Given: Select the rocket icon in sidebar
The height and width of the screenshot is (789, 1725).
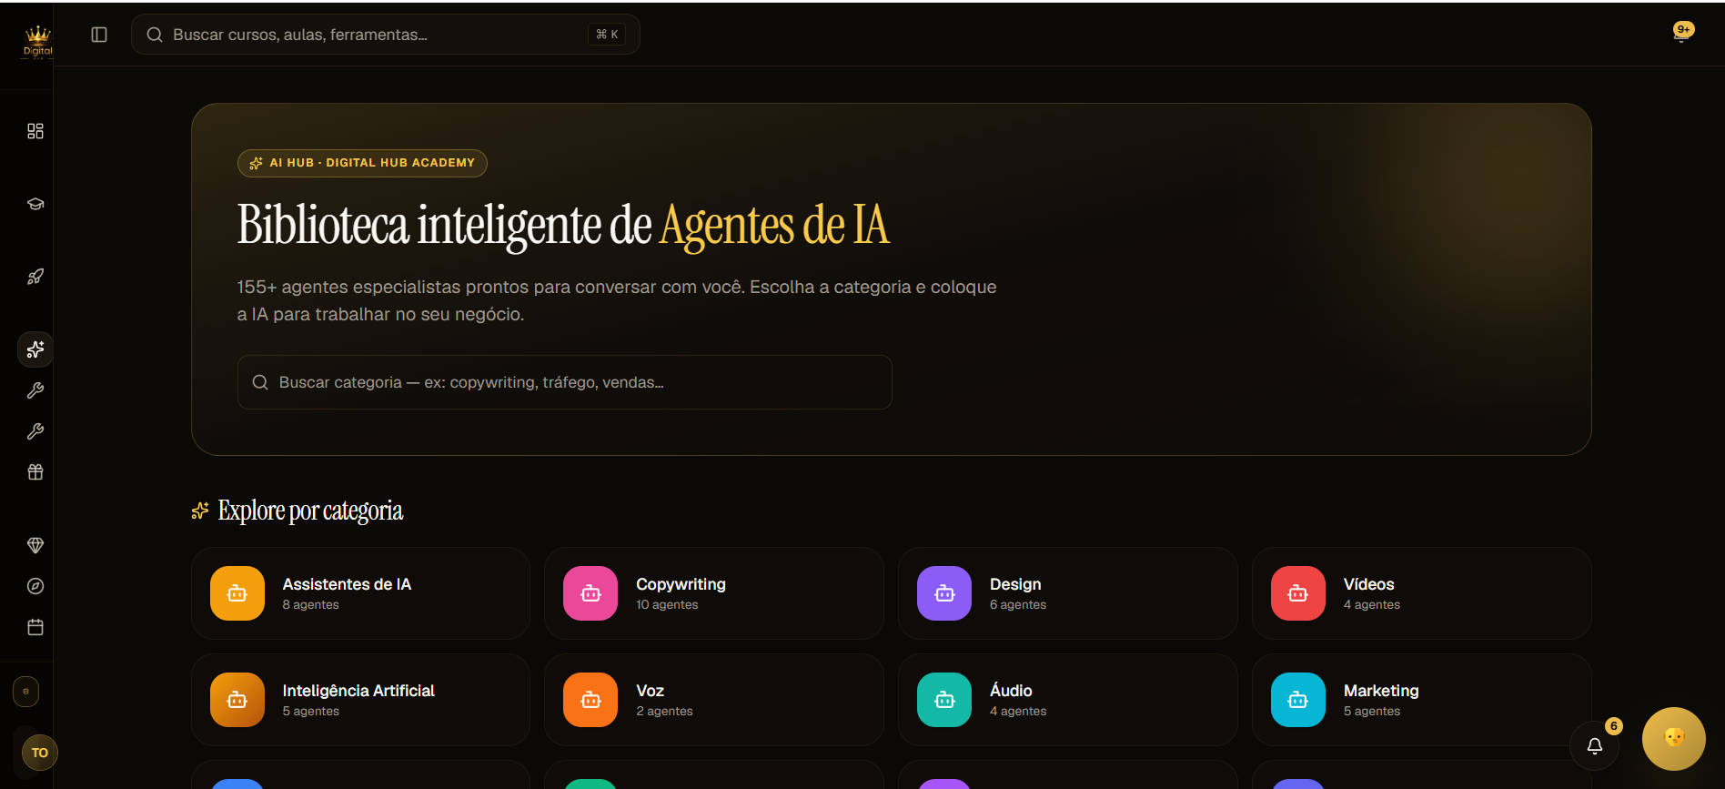Looking at the screenshot, I should 35,277.
